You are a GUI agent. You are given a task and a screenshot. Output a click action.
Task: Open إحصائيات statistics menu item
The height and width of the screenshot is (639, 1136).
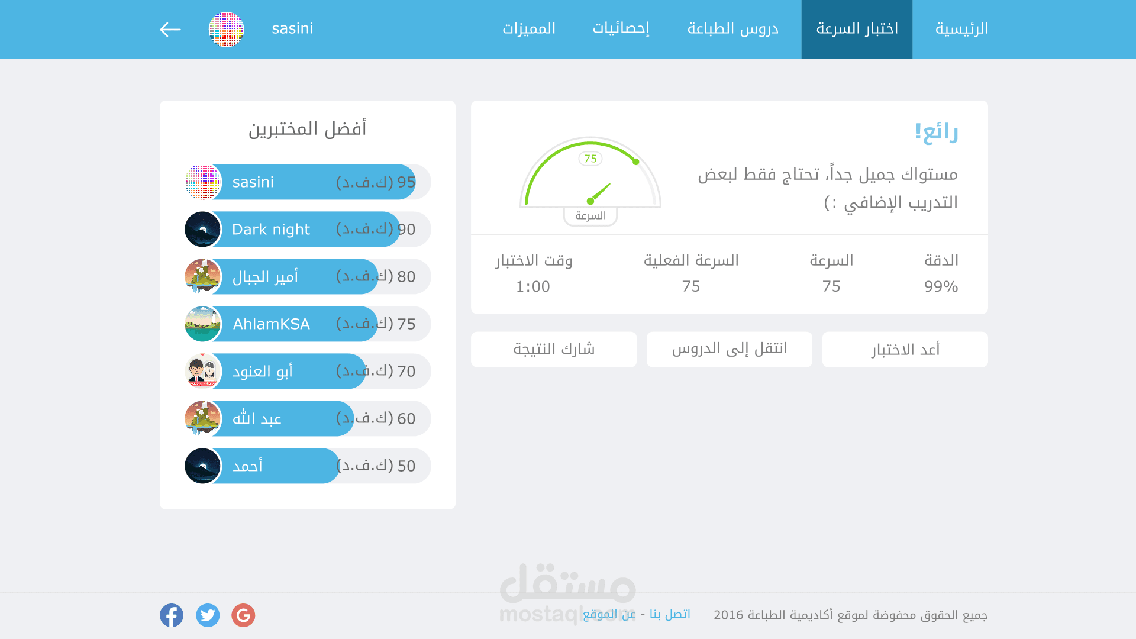621,30
